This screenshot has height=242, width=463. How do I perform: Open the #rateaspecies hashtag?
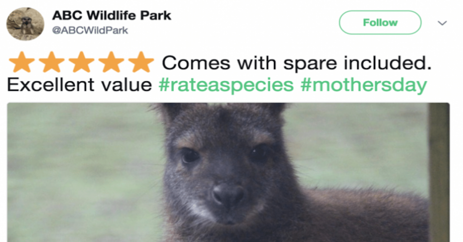point(226,85)
